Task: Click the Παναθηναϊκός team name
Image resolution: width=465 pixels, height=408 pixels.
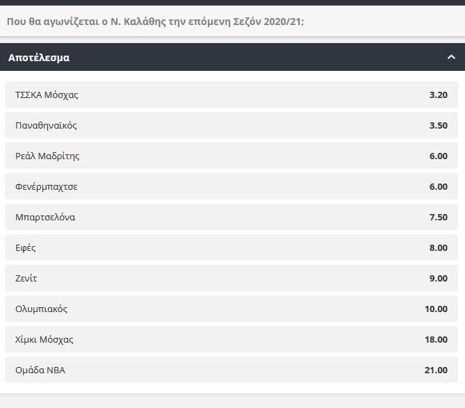Action: tap(46, 125)
